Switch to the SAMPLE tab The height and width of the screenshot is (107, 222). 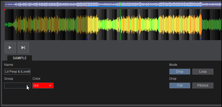tap(20, 58)
